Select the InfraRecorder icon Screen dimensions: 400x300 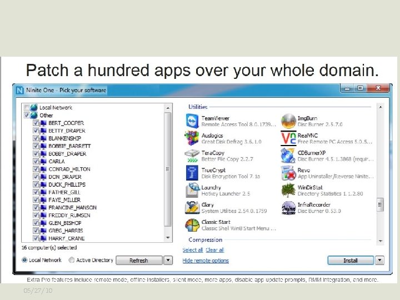pos(288,208)
